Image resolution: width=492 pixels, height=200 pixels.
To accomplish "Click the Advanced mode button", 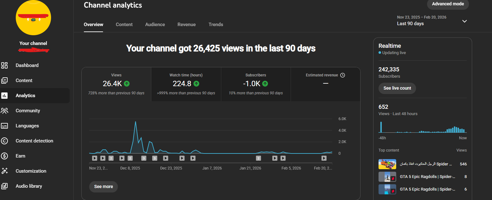I will 448,4.
